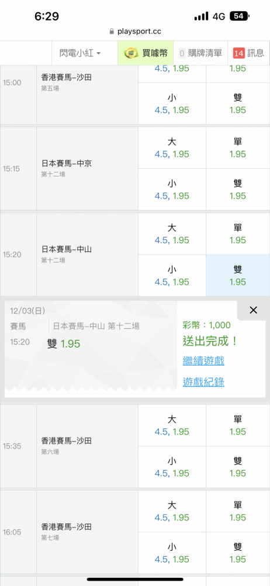Tap the lock icon beside the URL
270x586 pixels.
[x=112, y=32]
